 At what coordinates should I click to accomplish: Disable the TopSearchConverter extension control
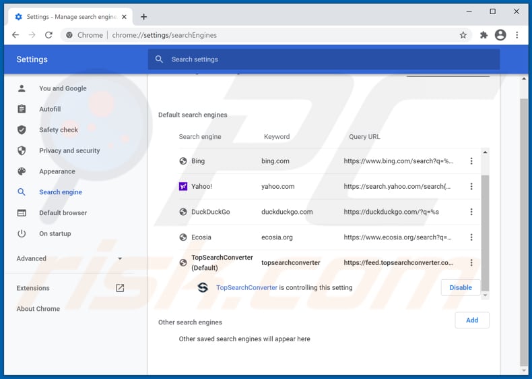click(461, 287)
